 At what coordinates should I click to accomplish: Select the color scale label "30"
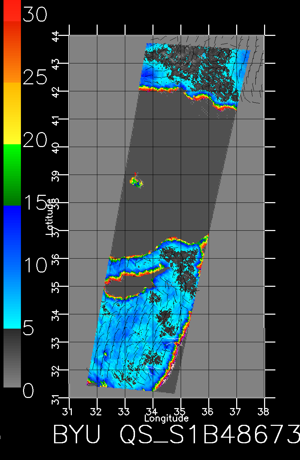pos(35,14)
